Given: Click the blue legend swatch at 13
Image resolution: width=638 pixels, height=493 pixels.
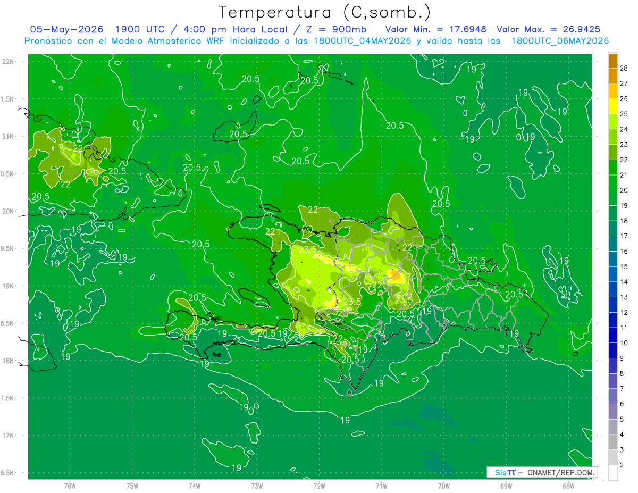Looking at the screenshot, I should point(613,290).
